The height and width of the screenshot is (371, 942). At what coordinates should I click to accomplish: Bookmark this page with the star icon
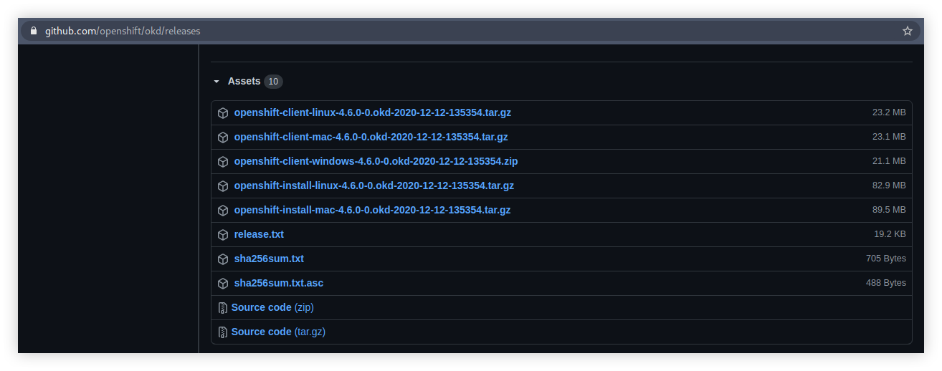pos(907,31)
